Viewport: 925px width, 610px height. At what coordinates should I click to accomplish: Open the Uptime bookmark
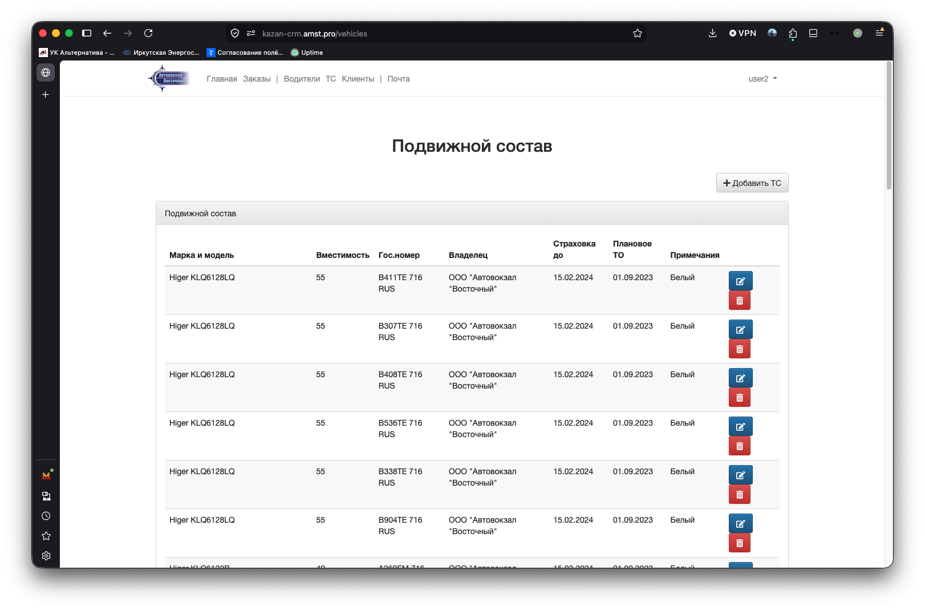coord(307,52)
